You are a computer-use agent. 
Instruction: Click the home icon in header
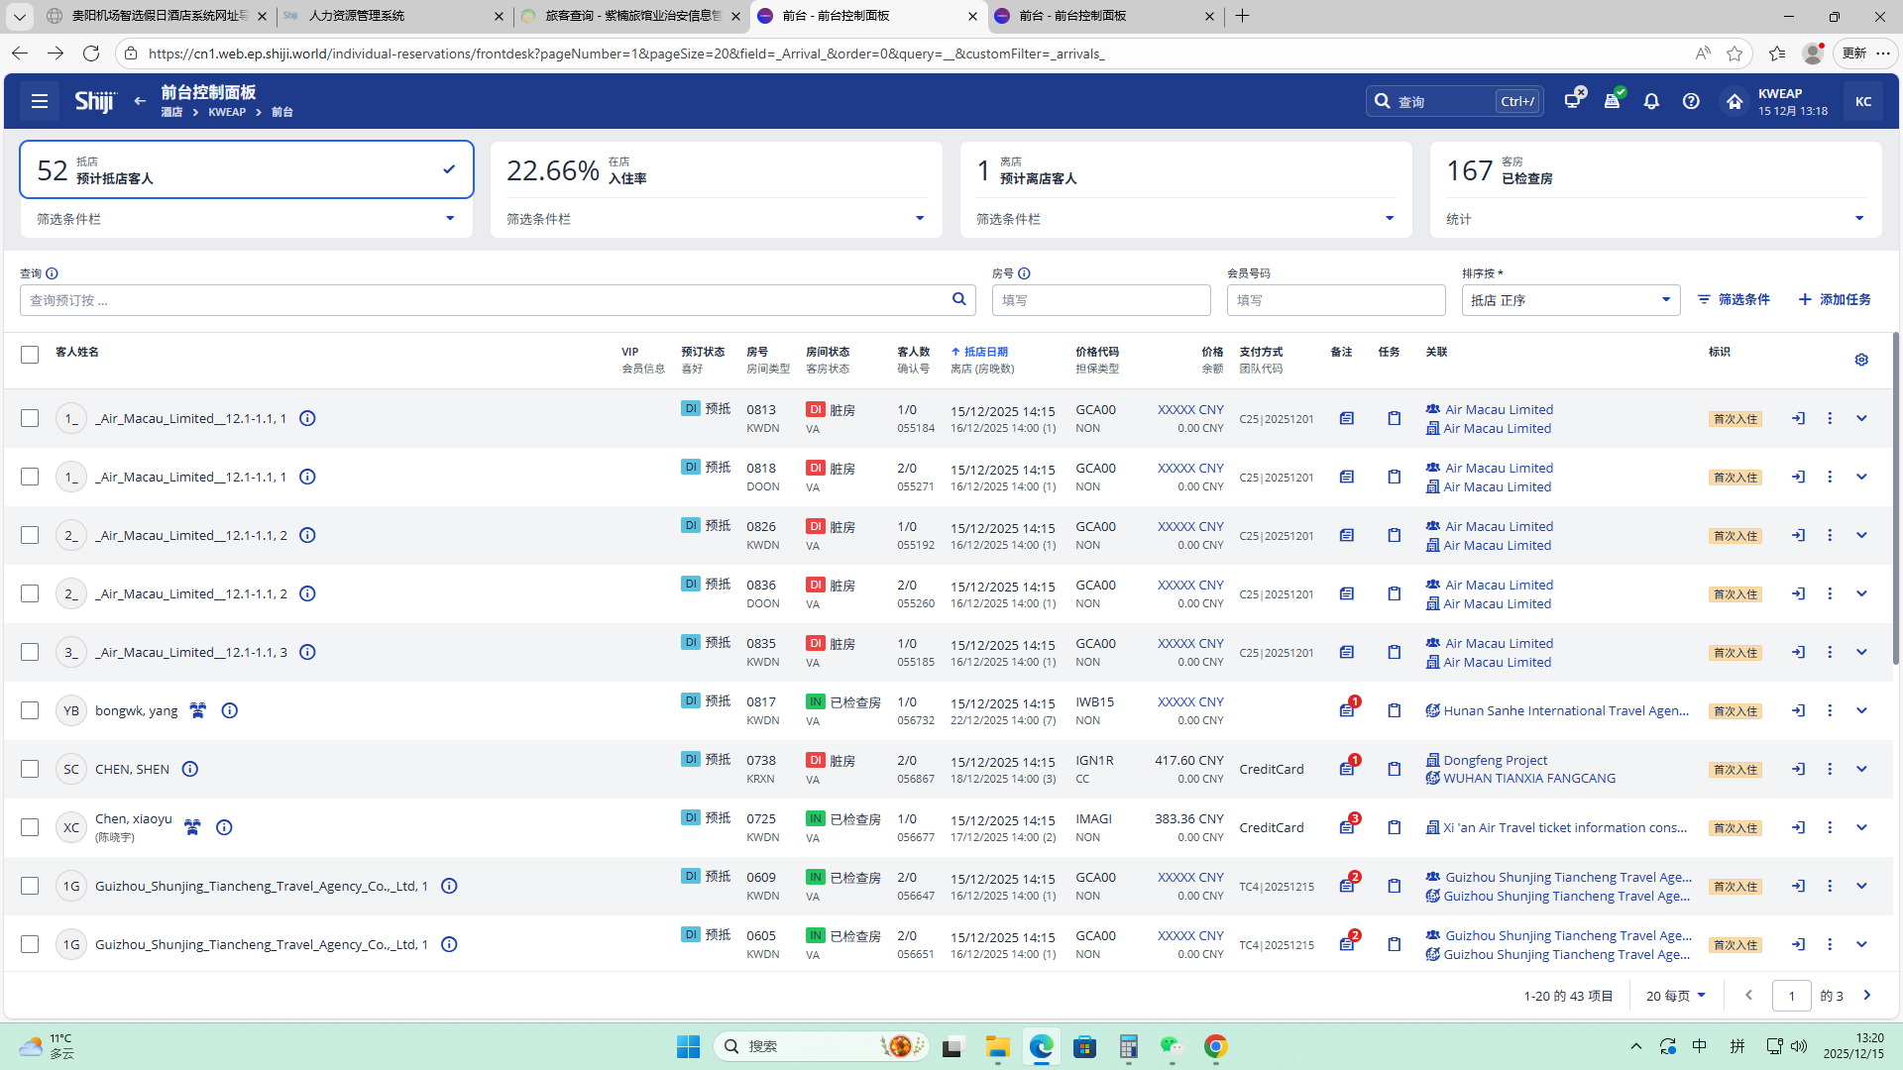point(1734,101)
